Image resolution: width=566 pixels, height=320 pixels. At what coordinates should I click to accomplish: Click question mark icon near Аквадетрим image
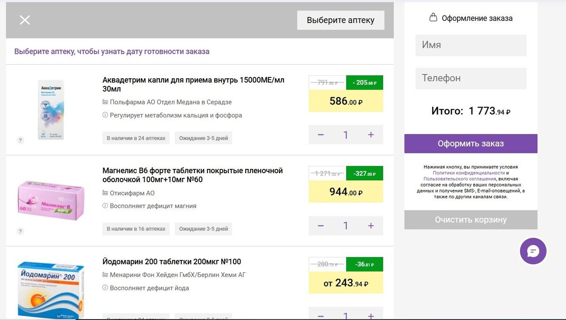[x=19, y=139]
